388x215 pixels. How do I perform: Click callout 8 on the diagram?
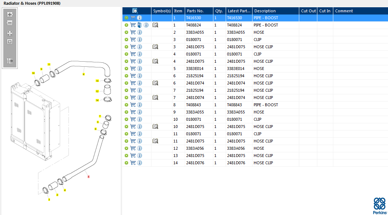[84, 74]
